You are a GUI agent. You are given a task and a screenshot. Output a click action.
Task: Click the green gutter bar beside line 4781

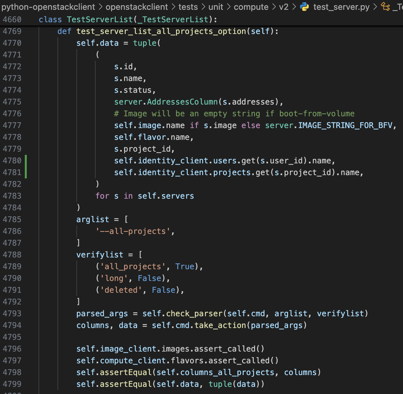[26, 172]
